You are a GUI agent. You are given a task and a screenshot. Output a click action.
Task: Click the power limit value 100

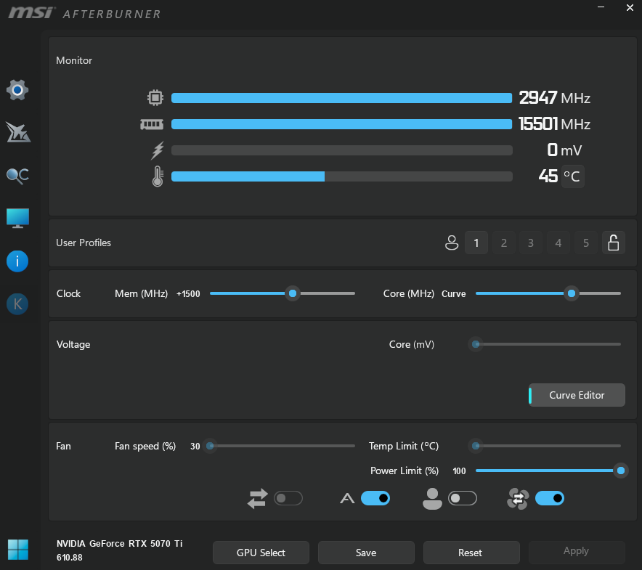click(x=460, y=471)
